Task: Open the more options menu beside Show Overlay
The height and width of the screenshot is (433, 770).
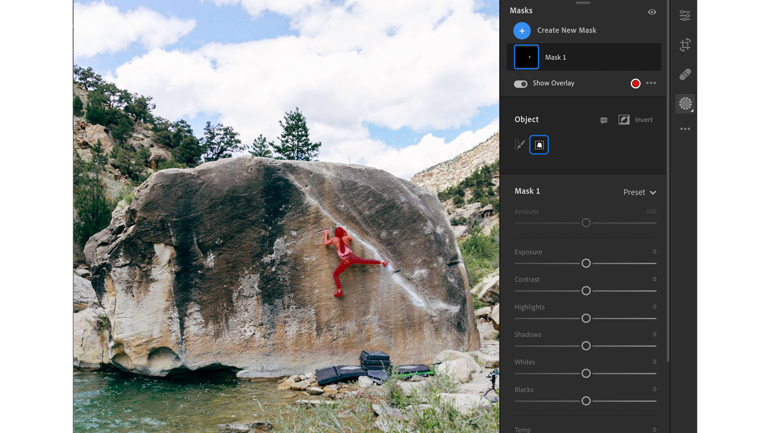Action: 651,83
